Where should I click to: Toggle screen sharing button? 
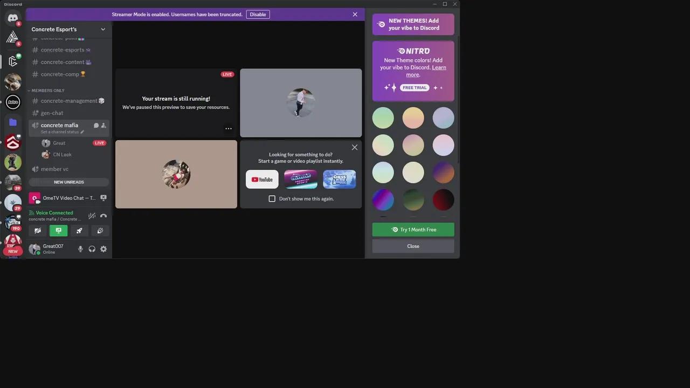(x=58, y=231)
